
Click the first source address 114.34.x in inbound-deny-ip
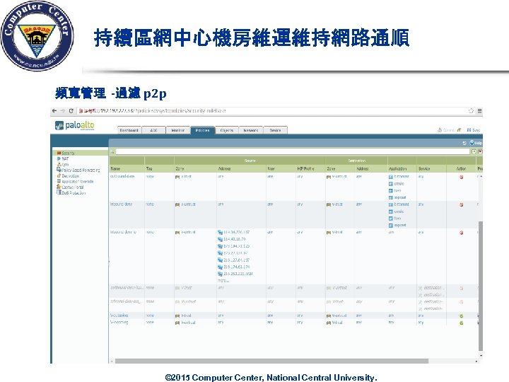(x=234, y=232)
